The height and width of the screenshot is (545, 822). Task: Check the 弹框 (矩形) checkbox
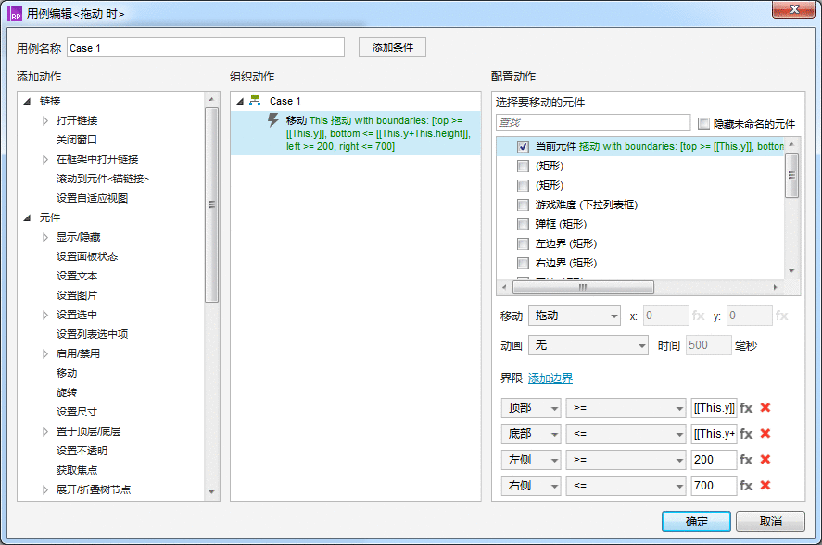tap(523, 224)
